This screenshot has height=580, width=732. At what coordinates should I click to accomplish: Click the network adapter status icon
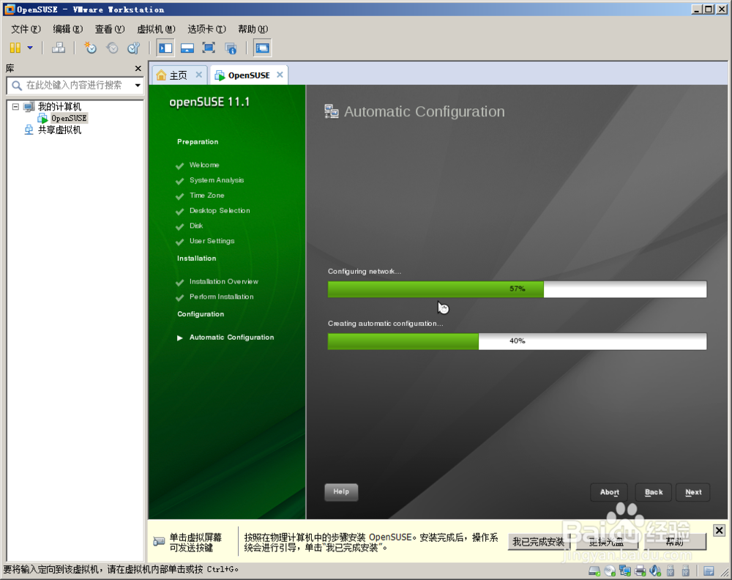point(624,570)
